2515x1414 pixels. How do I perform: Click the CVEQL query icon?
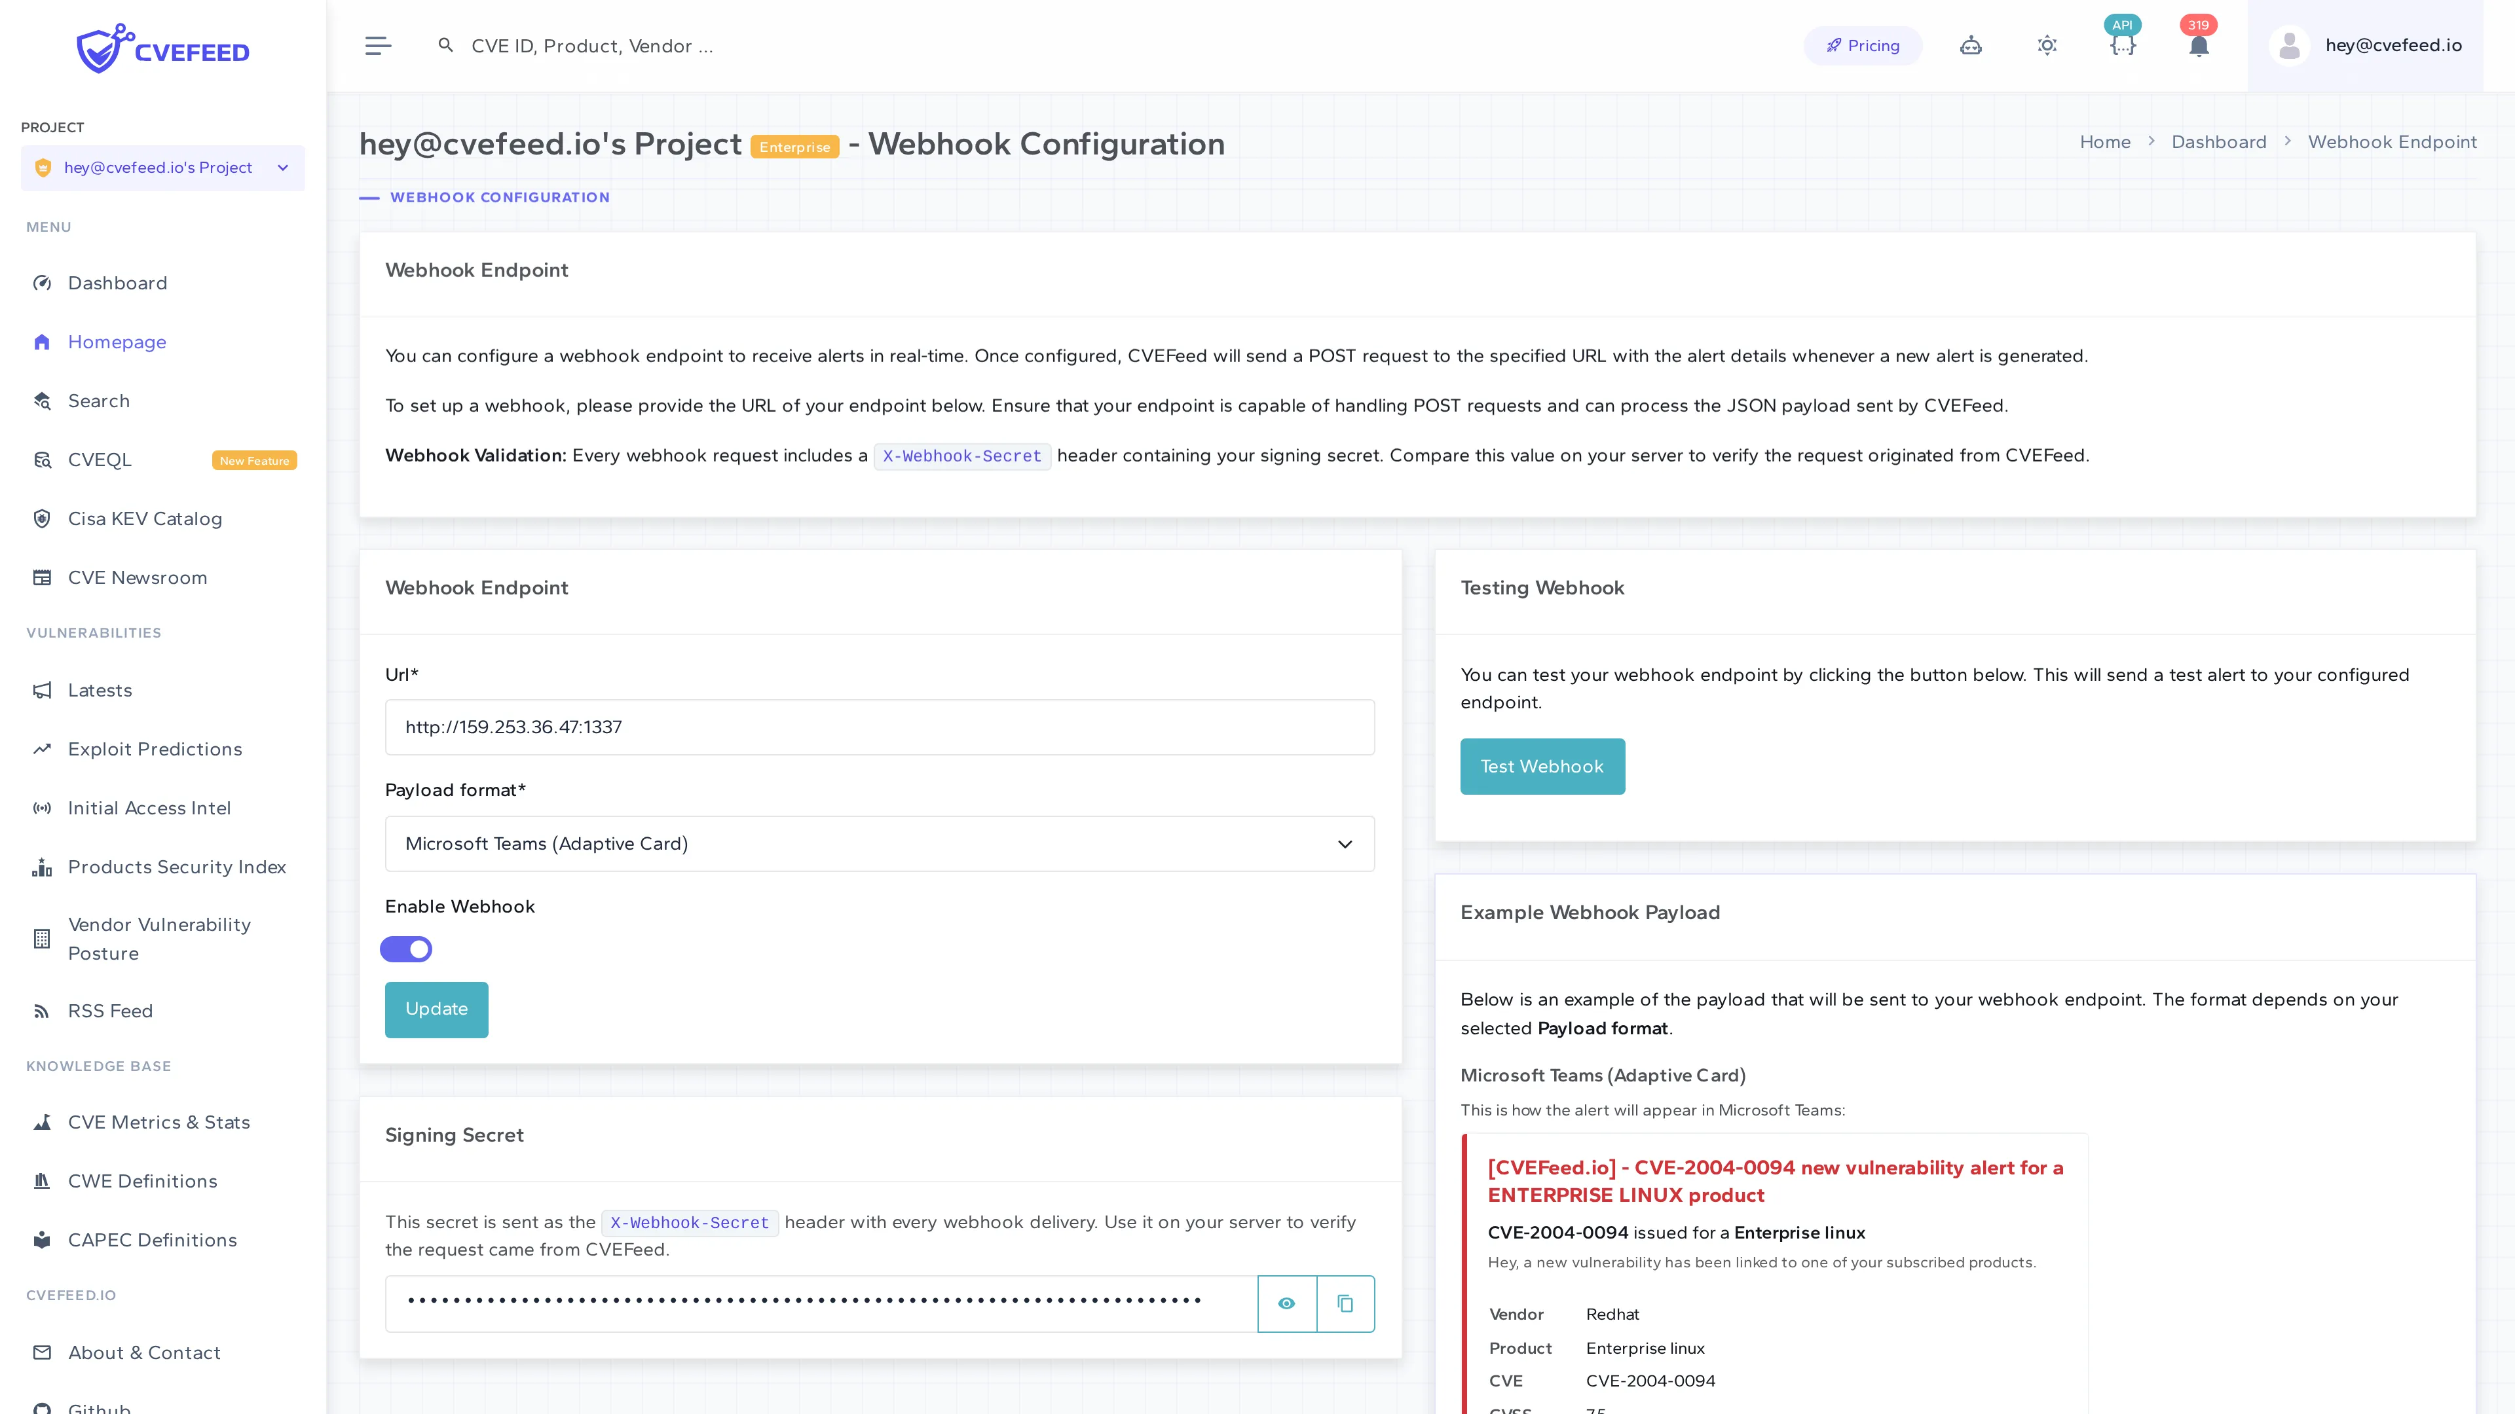pos(42,460)
